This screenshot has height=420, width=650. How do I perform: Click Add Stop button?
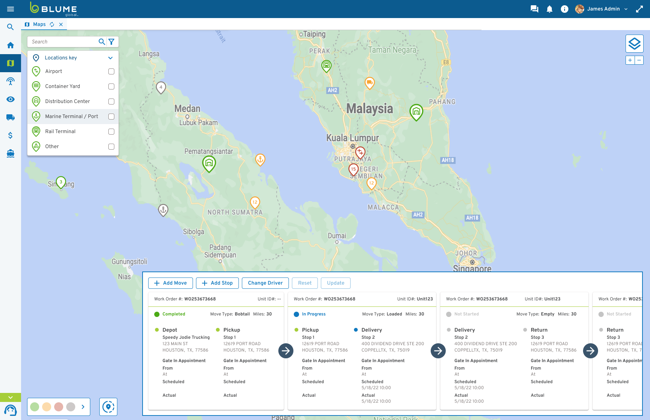tap(217, 283)
